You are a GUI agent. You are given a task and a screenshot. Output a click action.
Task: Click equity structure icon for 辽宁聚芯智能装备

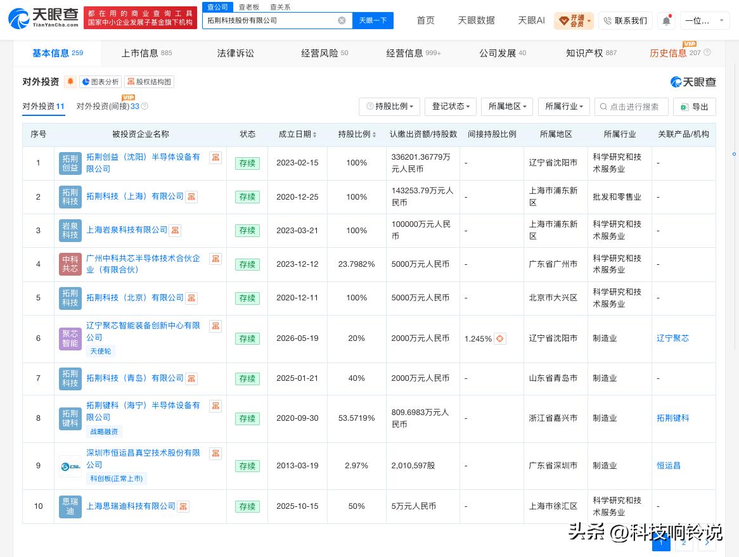215,326
